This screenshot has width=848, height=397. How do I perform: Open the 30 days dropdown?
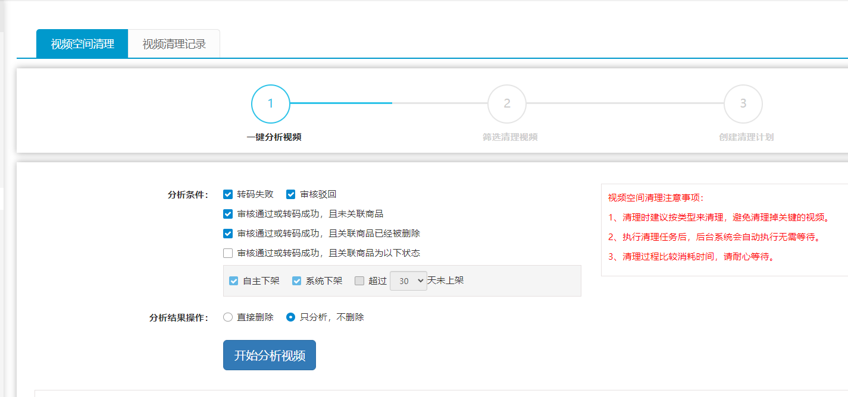click(408, 281)
